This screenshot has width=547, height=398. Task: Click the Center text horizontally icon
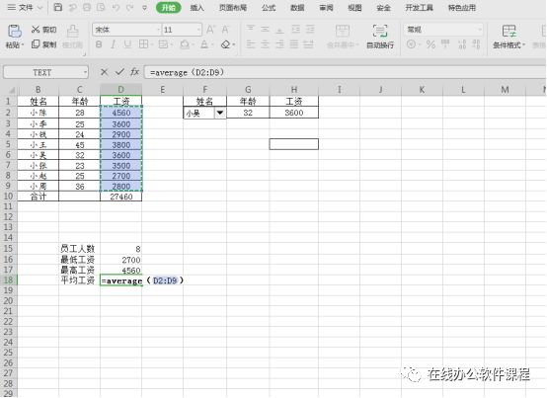tap(266, 44)
